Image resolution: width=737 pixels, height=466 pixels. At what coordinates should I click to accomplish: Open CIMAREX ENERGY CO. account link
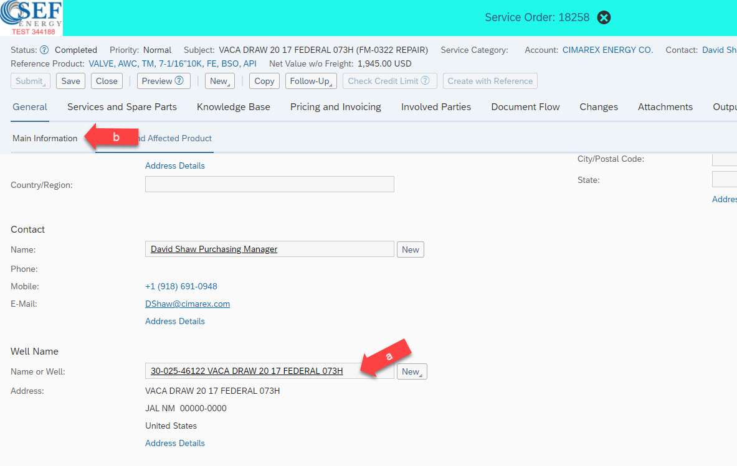(607, 50)
